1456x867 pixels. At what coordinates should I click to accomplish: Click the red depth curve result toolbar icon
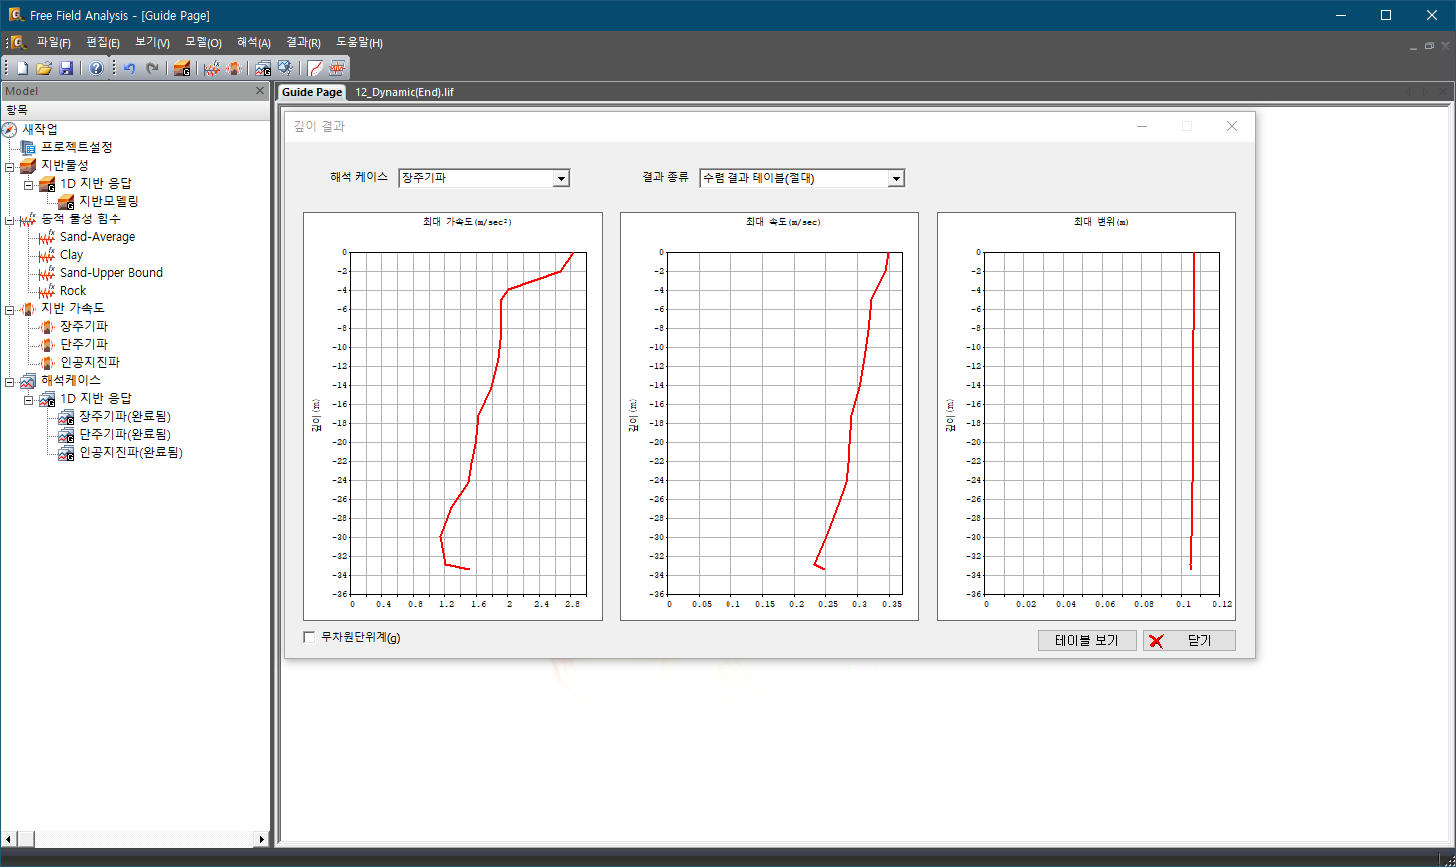pyautogui.click(x=315, y=68)
